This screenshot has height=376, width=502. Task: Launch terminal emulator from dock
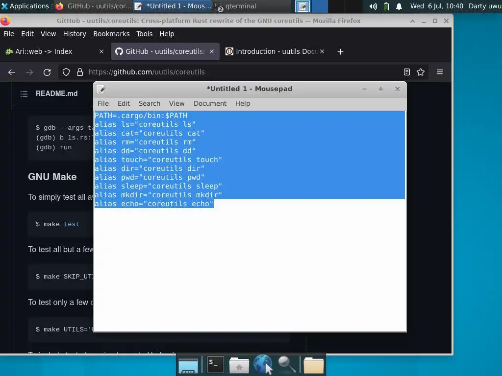point(215,364)
